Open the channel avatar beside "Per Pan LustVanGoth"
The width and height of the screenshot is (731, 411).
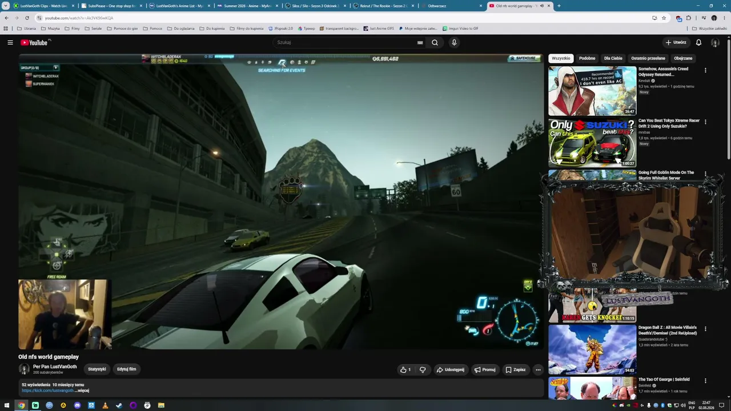(24, 369)
